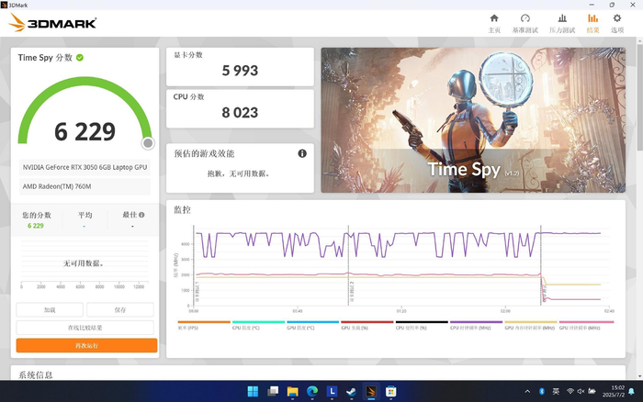This screenshot has height=402, width=643.
Task: Click the NVIDIA GeForce RTX 3050 6GB Laptop GPU label
Action: pos(85,167)
